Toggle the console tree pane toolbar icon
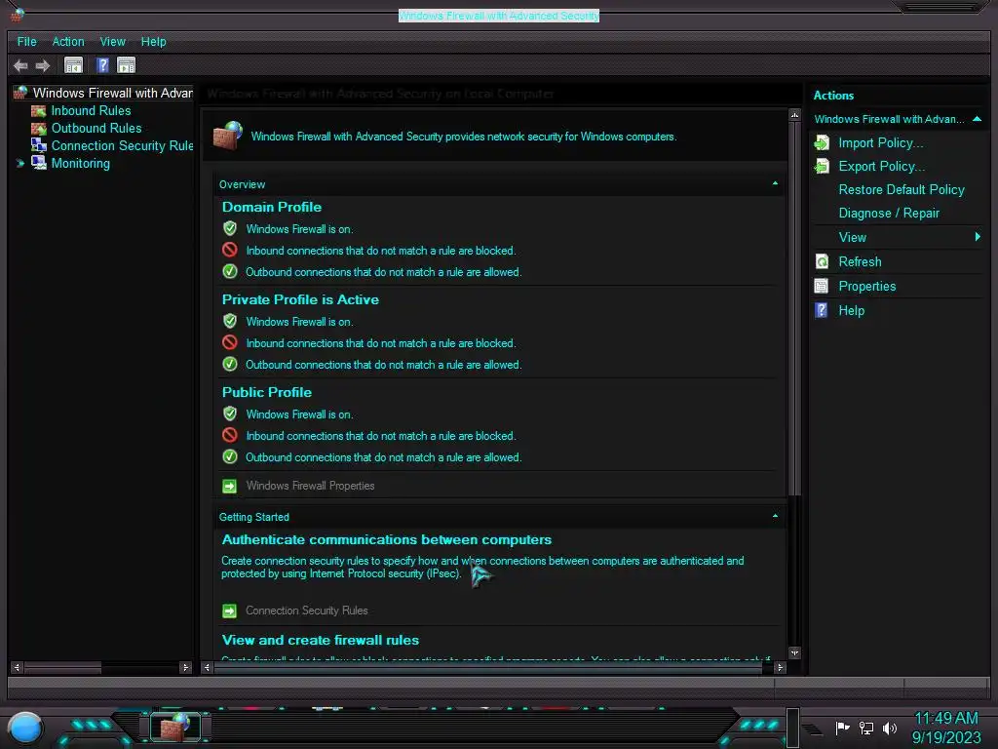This screenshot has width=998, height=749. coord(74,65)
